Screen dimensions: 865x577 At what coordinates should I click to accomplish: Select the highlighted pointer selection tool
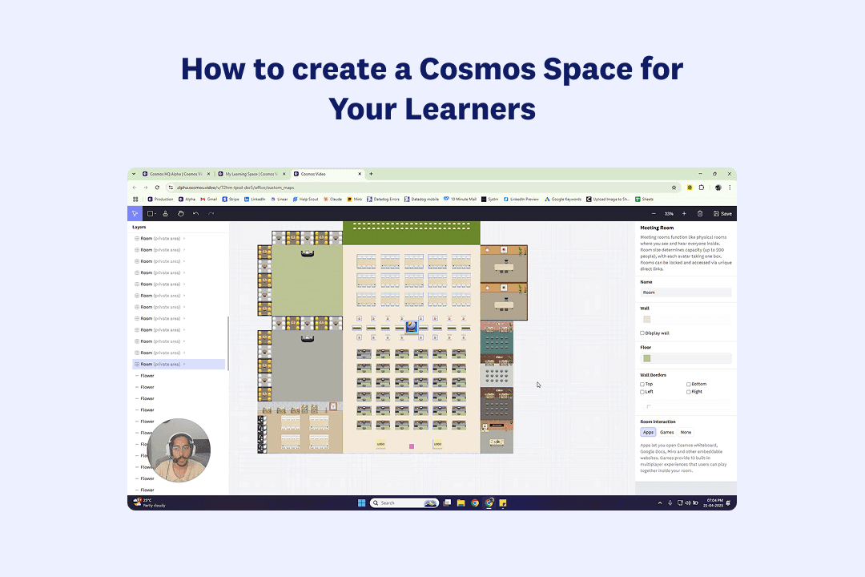(x=135, y=213)
